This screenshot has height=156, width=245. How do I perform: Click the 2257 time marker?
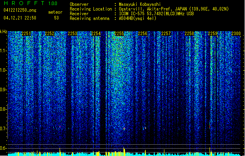coord(166,34)
